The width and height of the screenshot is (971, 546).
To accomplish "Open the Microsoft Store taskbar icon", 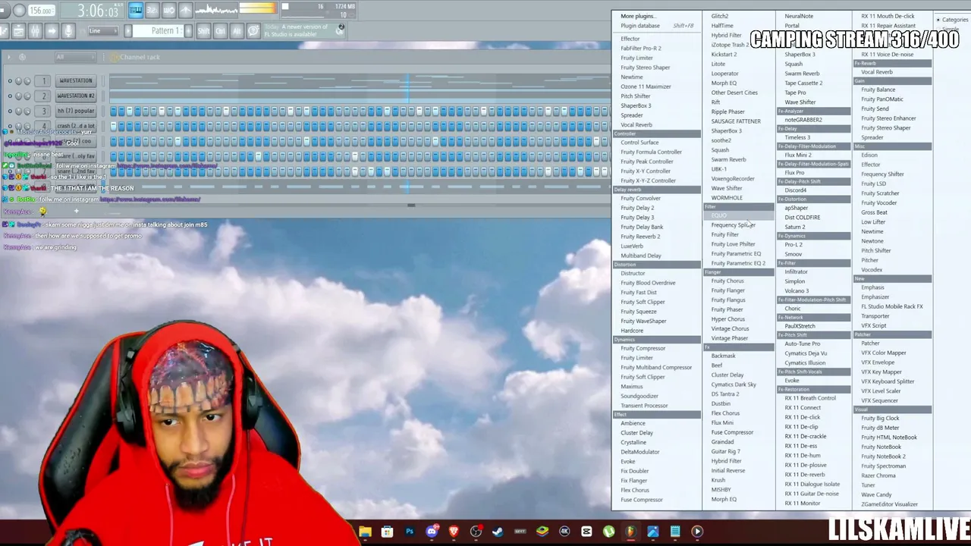I will tap(387, 532).
